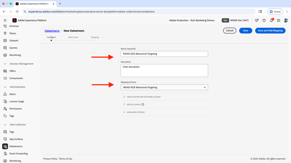Image resolution: width=291 pixels, height=163 pixels.
Task: Open Components under Decision Management
Action: [16, 78]
